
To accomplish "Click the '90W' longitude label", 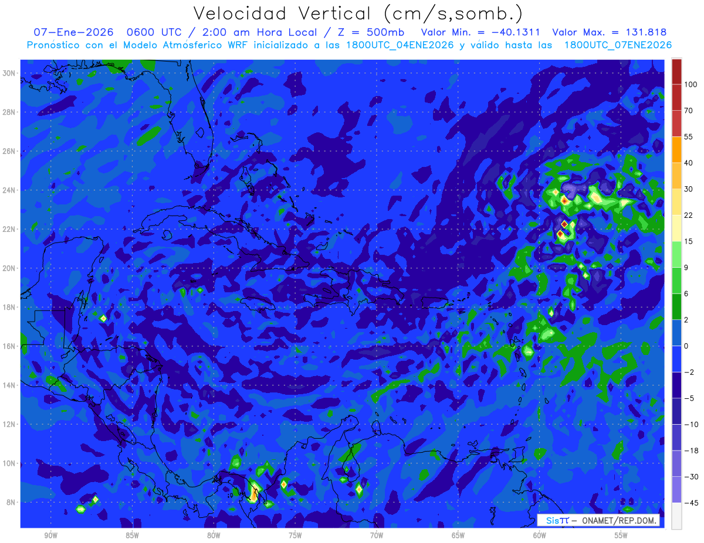I will [50, 535].
